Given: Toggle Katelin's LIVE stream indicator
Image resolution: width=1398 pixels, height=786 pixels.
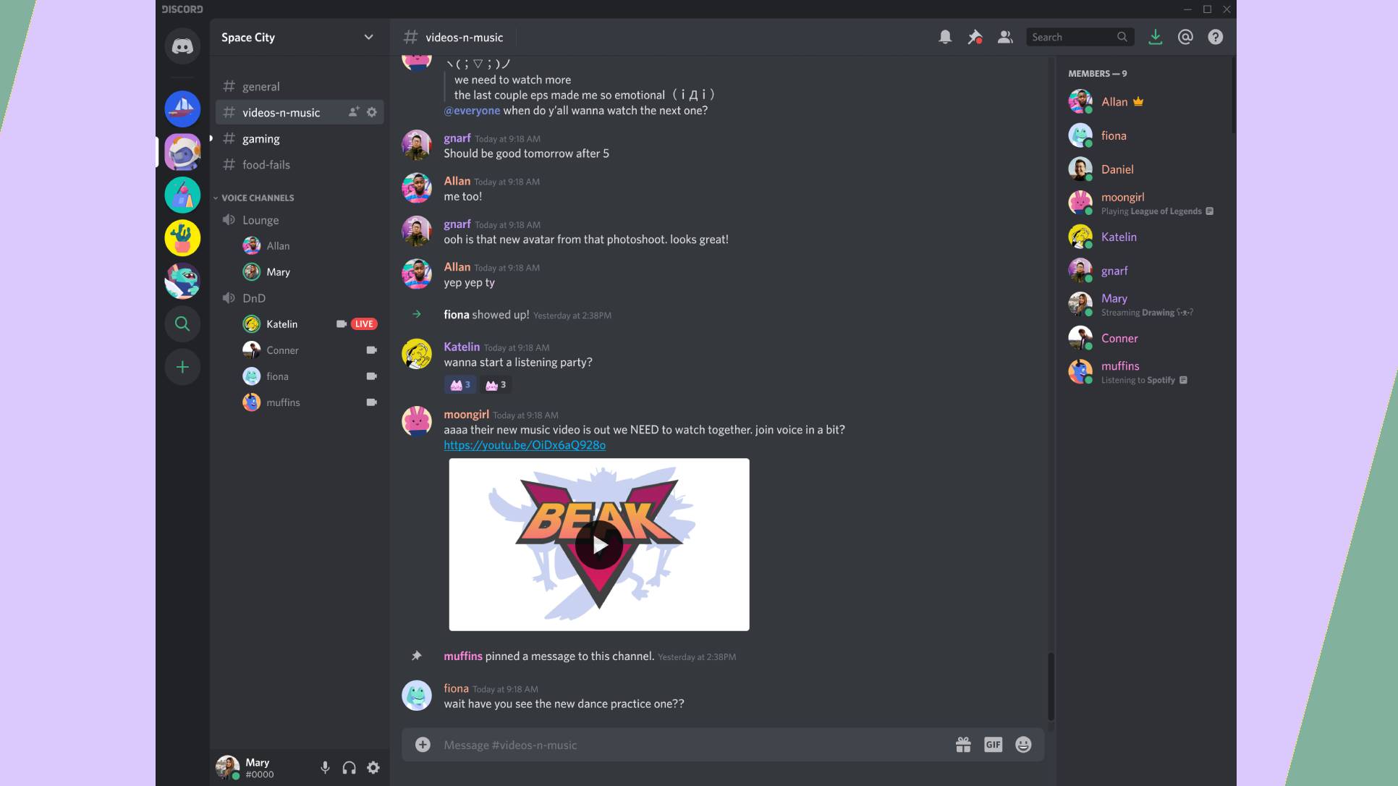Looking at the screenshot, I should (364, 324).
